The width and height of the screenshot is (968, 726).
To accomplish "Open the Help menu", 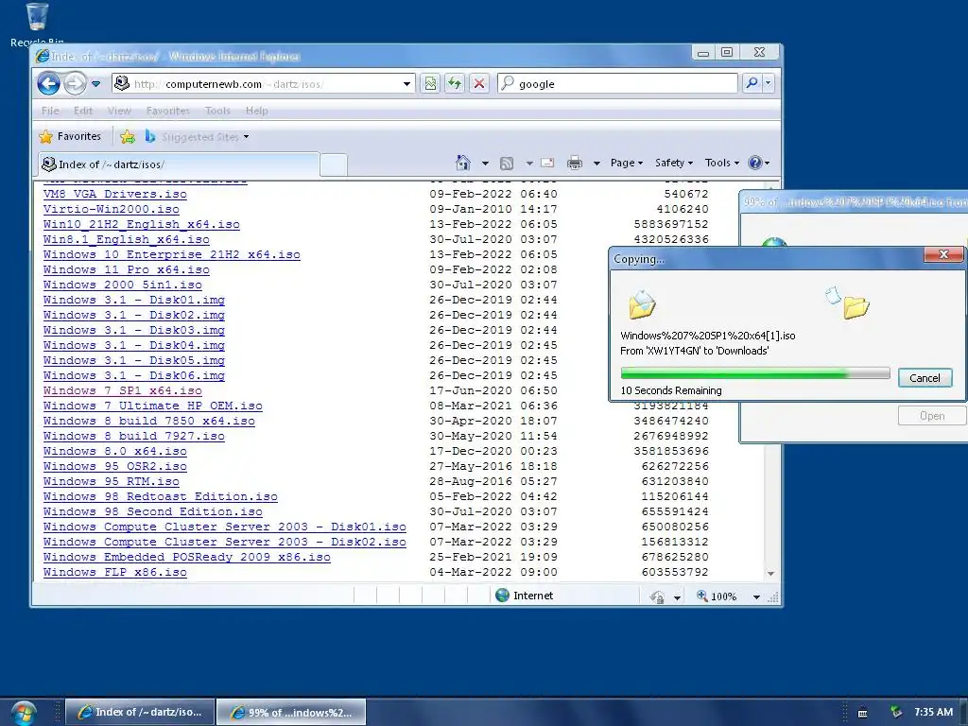I will pos(257,111).
